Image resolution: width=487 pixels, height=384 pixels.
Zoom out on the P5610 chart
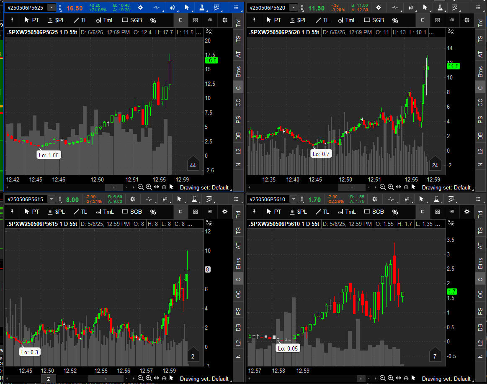tap(382, 379)
